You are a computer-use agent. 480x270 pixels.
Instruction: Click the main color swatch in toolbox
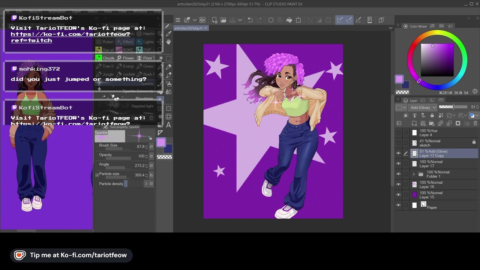pyautogui.click(x=161, y=142)
